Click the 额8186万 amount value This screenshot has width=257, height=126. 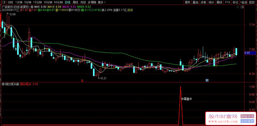pos(75,10)
